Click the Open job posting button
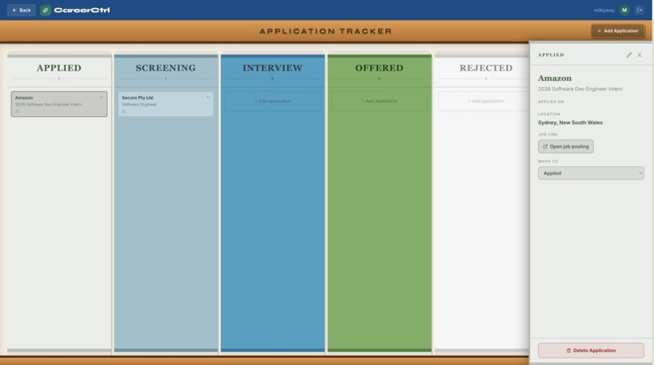Screen dimensions: 654x365 point(566,147)
